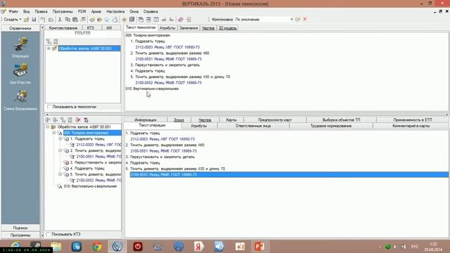Image resolution: width=450 pixels, height=253 pixels.
Task: Open the 3D модель tab
Action: pyautogui.click(x=227, y=28)
